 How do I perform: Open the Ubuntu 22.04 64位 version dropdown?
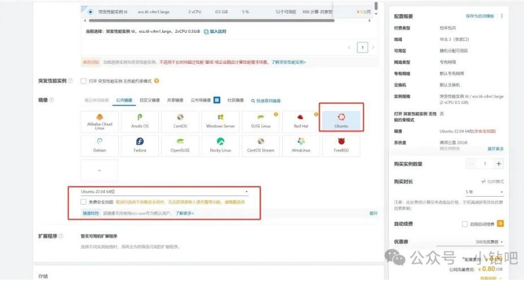[x=164, y=192]
